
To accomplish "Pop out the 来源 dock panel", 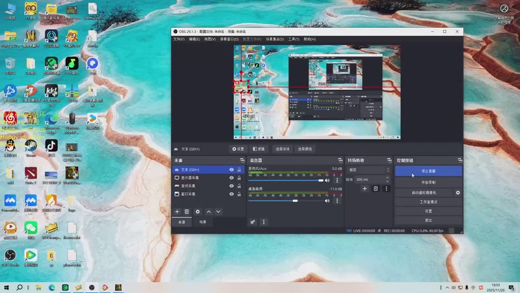I will 242,160.
